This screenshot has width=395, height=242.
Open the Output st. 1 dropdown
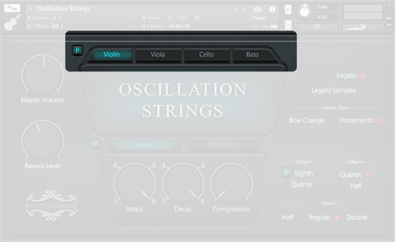pos(81,18)
